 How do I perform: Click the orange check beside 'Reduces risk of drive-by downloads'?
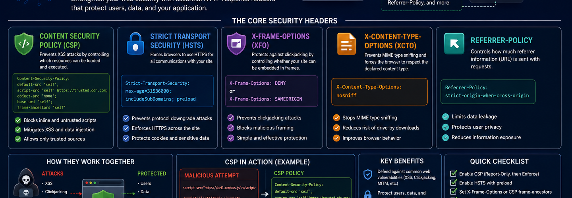[x=336, y=128]
